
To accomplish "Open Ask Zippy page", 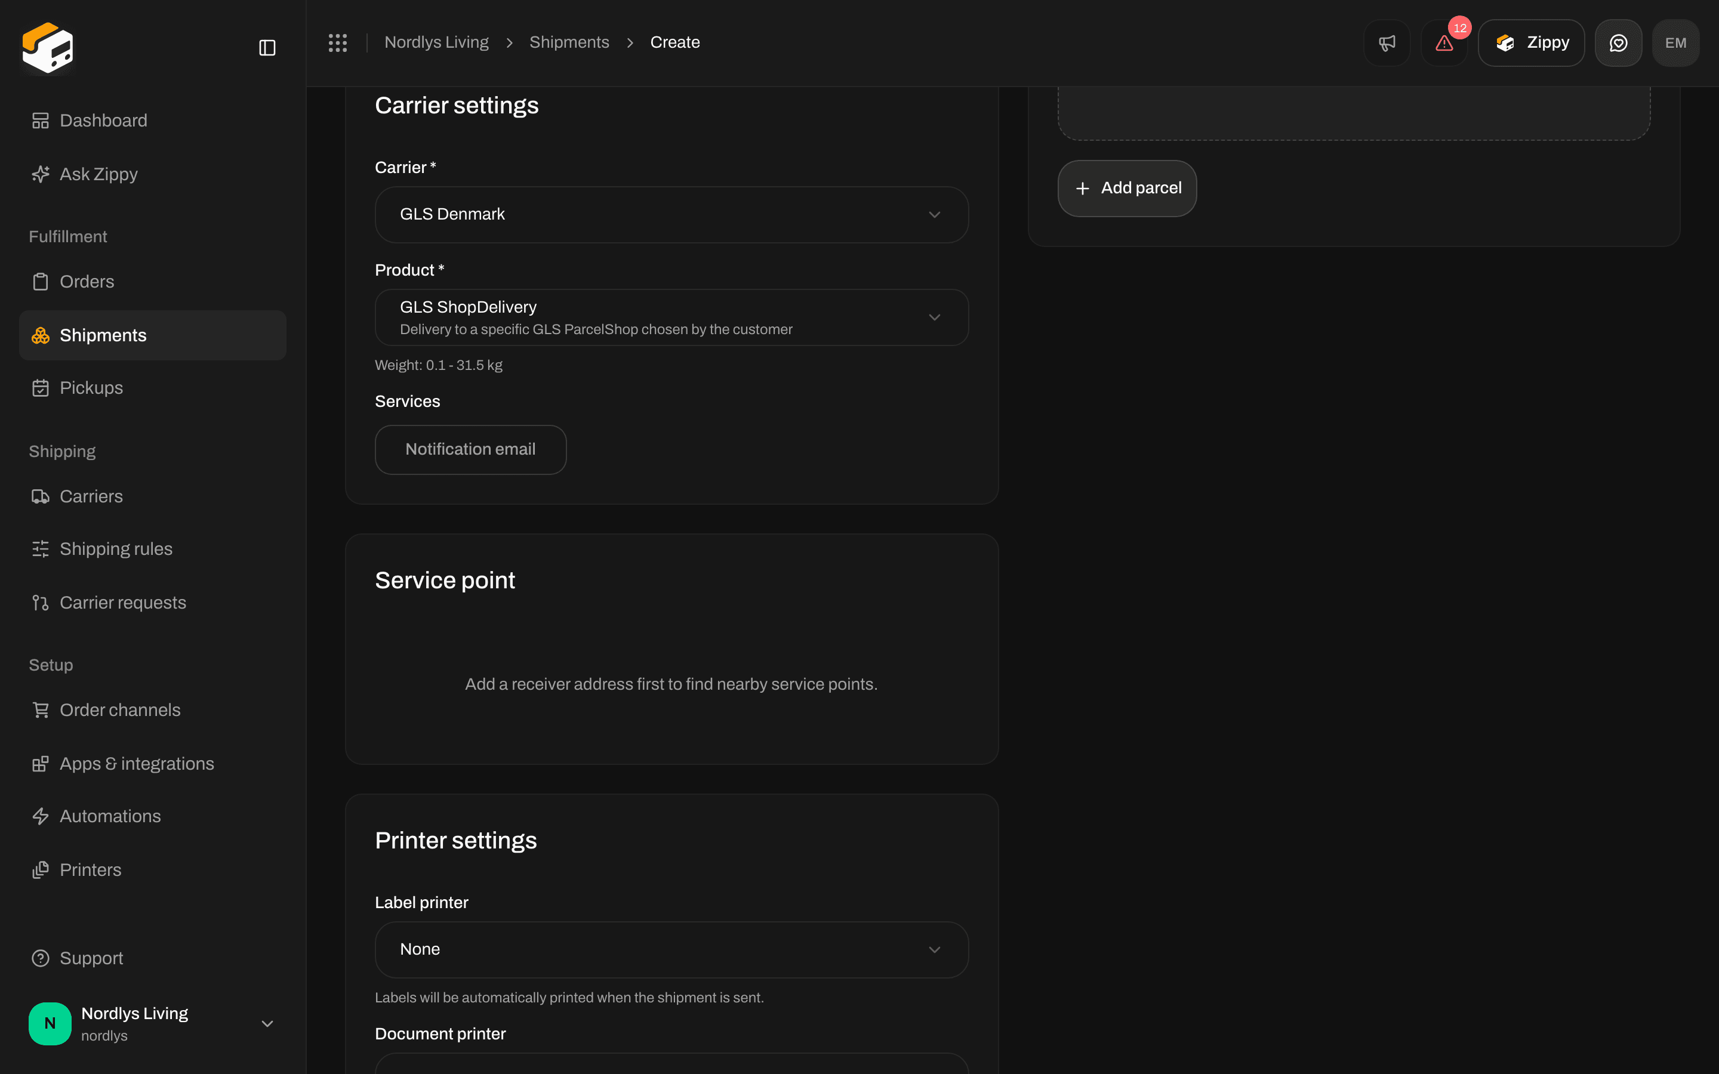I will click(153, 174).
